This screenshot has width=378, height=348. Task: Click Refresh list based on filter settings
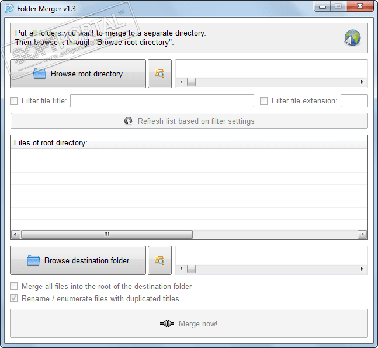coord(189,121)
